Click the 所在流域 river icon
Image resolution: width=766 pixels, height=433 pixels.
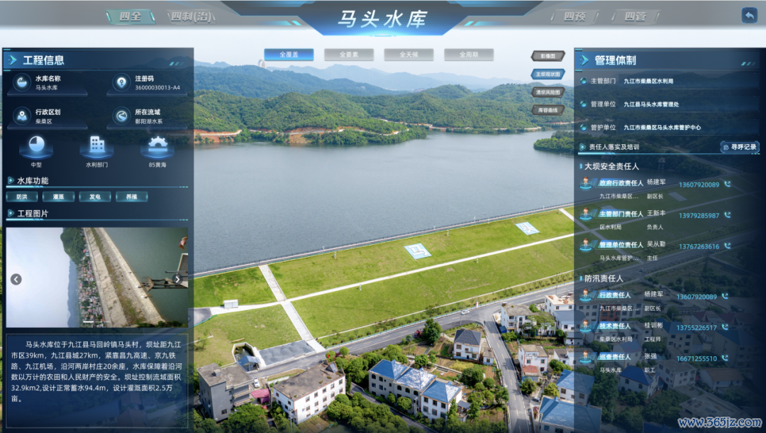point(121,116)
